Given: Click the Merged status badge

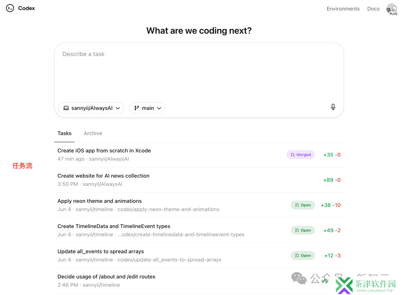Looking at the screenshot, I should [301, 155].
